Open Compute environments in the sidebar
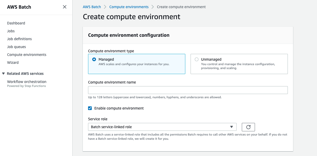The height and width of the screenshot is (156, 317). click(x=27, y=55)
